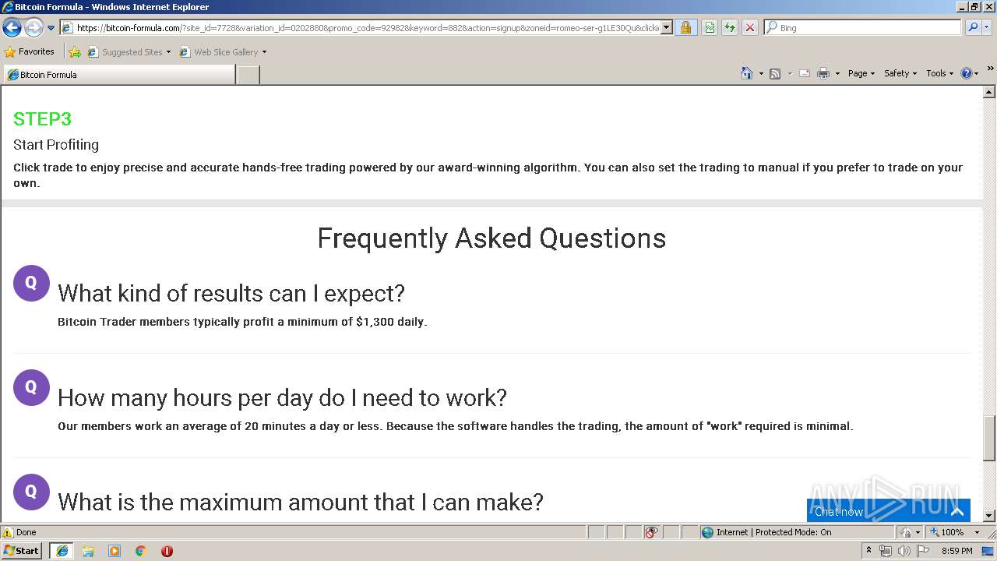Open search provider options dropdown
The image size is (997, 561).
(987, 28)
